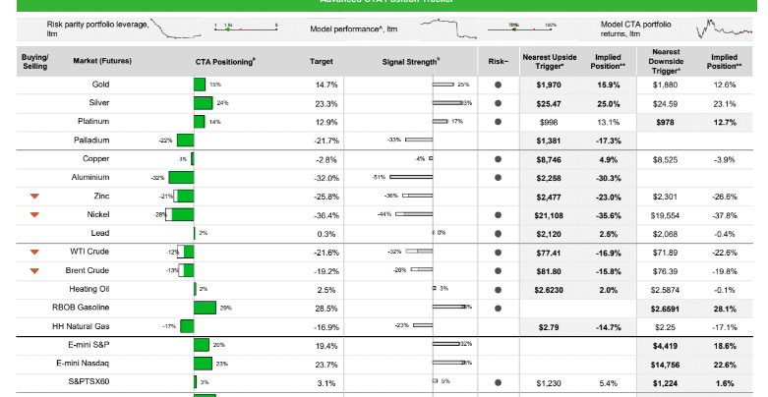The height and width of the screenshot is (397, 768).
Task: Select the Aluminium negative positioning bar
Action: coord(181,177)
